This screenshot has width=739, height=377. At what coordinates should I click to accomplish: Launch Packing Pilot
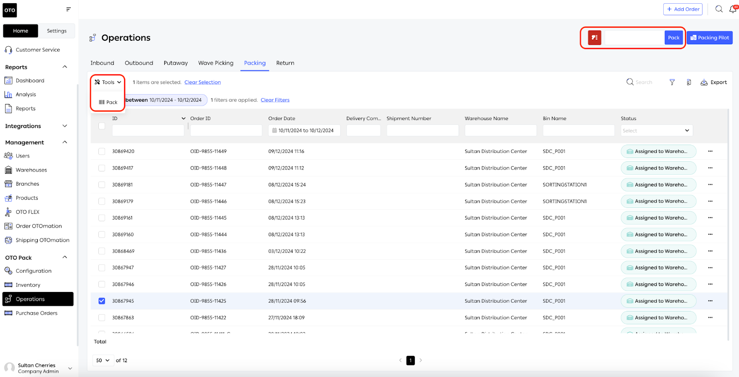pyautogui.click(x=709, y=38)
